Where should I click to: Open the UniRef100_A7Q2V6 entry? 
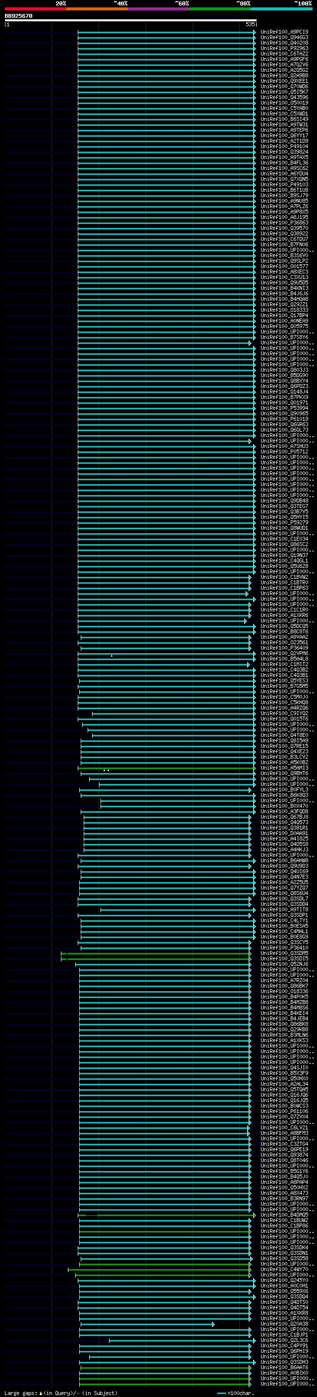(284, 64)
